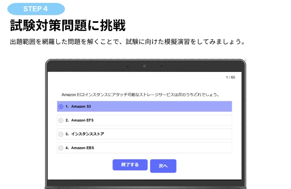The height and width of the screenshot is (189, 291).
Task: Click the small dot left of webcam
Action: point(127,66)
